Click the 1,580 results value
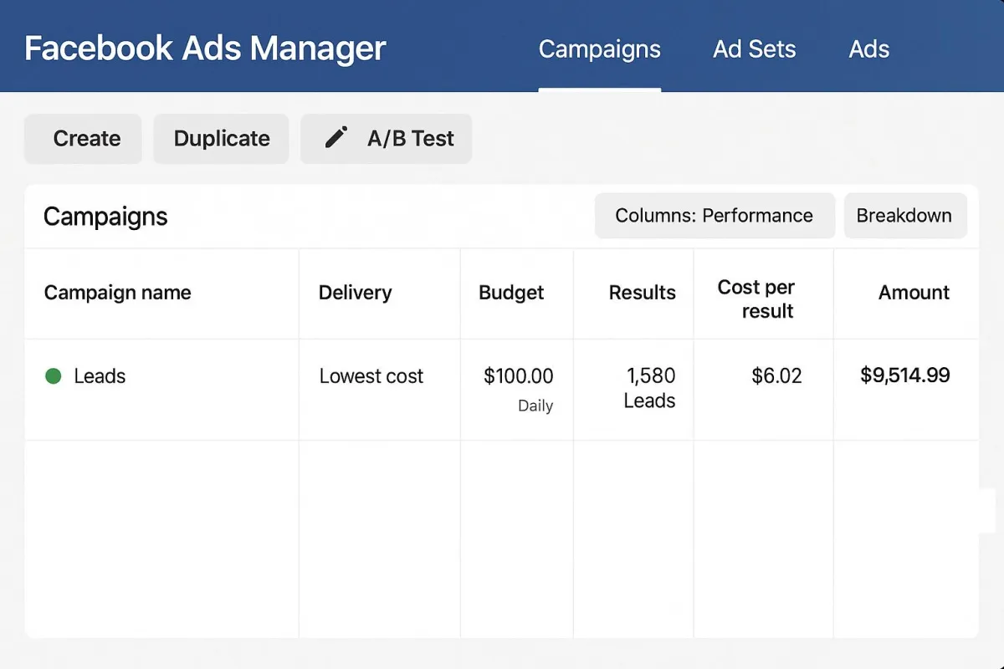Image resolution: width=1004 pixels, height=669 pixels. pyautogui.click(x=651, y=376)
